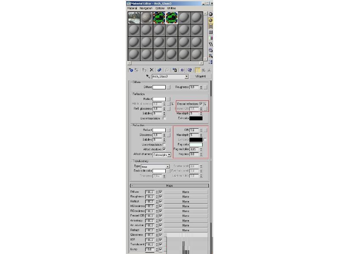Toggle the Fresnel reflections checkbox
The image size is (339, 254).
(201, 104)
